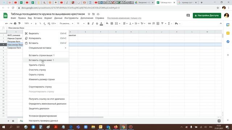Image resolution: width=232 pixels, height=130 pixels.
Task: Choose Получить ссылку на этот диапазон
Action: [x=46, y=99]
